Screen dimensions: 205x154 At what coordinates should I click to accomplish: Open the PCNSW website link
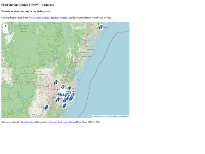coord(41,17)
